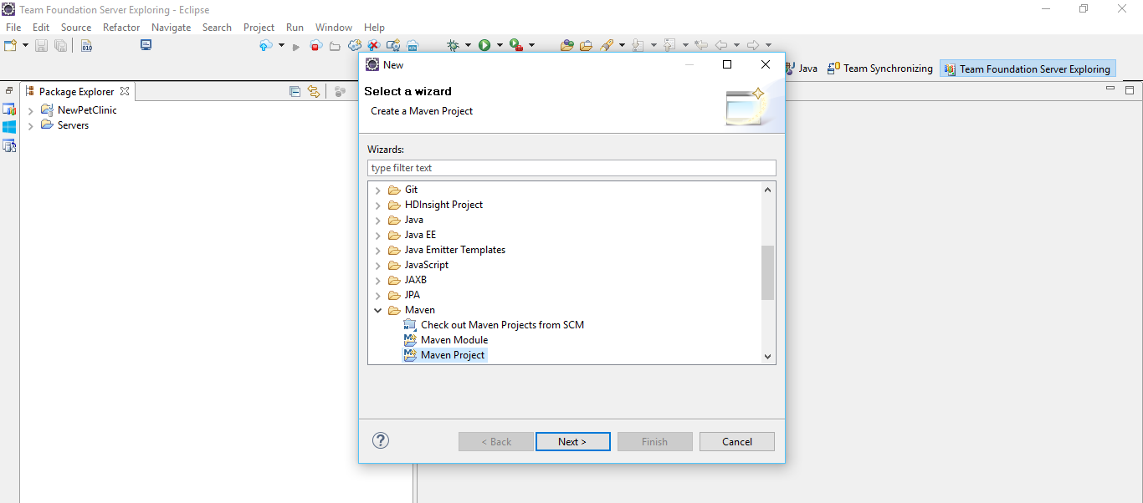
Task: Open dropdown beside the cloud publish icon
Action: pyautogui.click(x=281, y=45)
